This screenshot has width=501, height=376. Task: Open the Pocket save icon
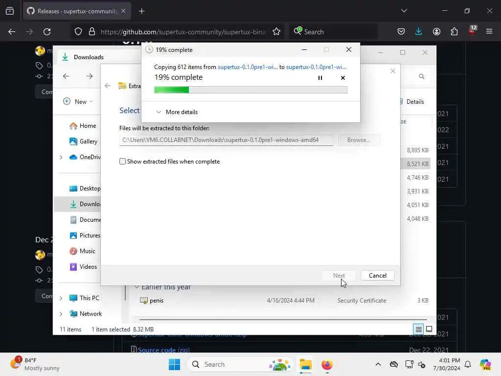pyautogui.click(x=401, y=32)
